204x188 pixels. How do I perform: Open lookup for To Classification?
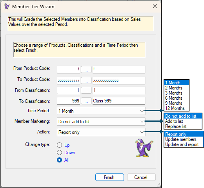coord(86,101)
